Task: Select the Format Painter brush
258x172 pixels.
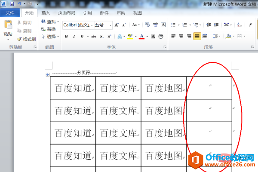Action: point(26,39)
